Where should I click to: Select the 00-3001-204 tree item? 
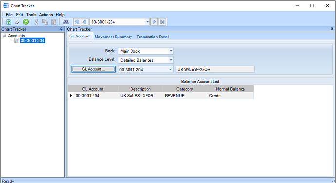tap(33, 40)
